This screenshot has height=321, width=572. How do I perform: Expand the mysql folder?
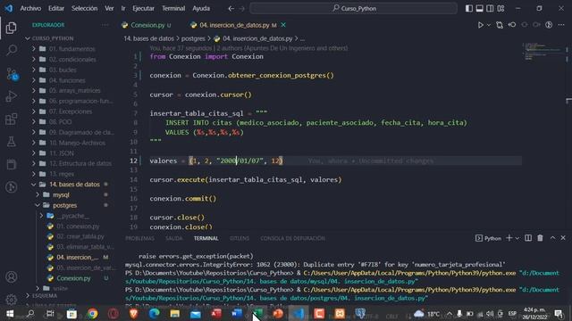pos(61,194)
